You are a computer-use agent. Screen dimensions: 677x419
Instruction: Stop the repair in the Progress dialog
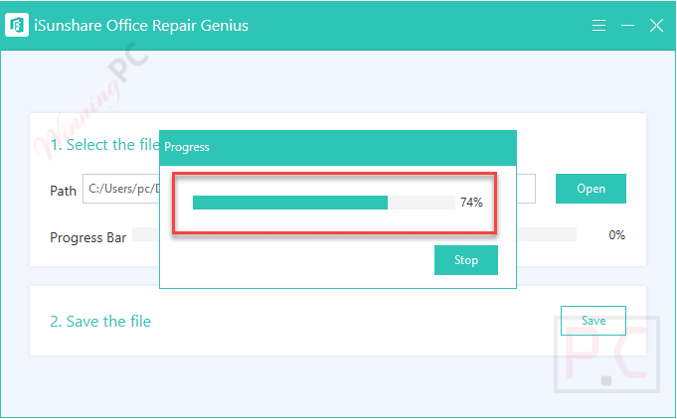click(466, 260)
